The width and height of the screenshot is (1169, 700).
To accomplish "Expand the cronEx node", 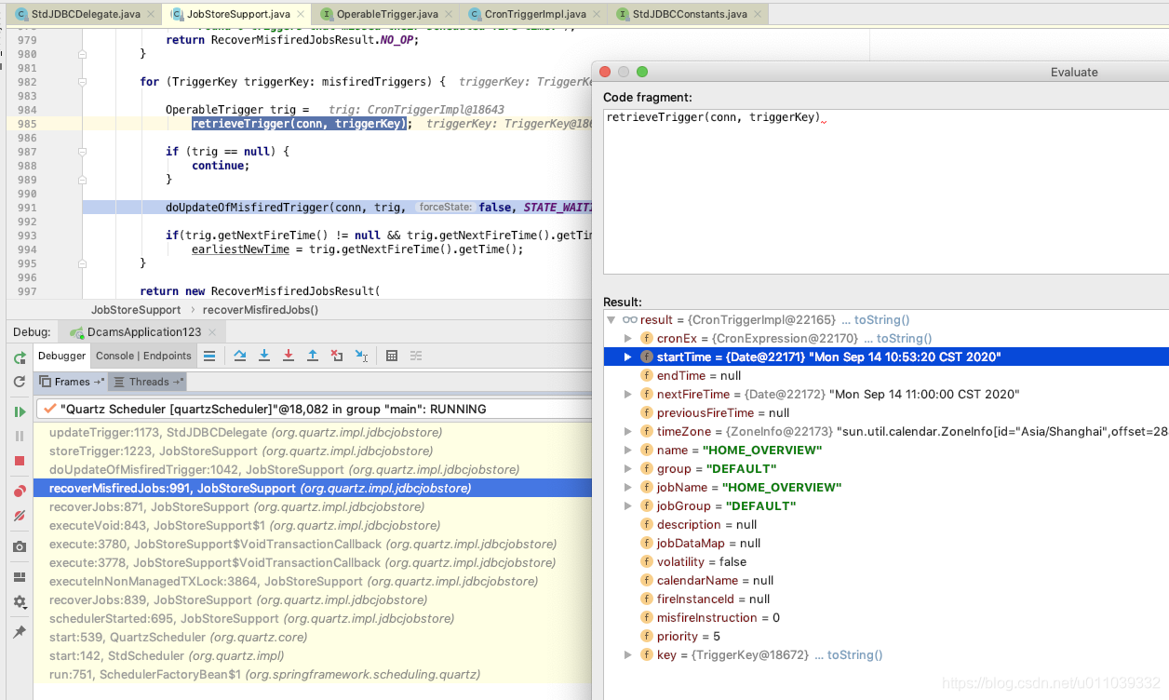I will tap(628, 338).
